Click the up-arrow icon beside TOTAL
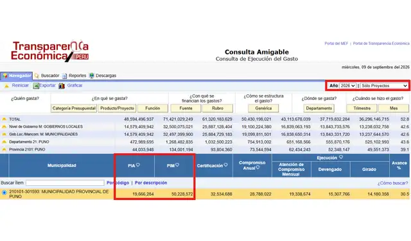 click(4, 119)
